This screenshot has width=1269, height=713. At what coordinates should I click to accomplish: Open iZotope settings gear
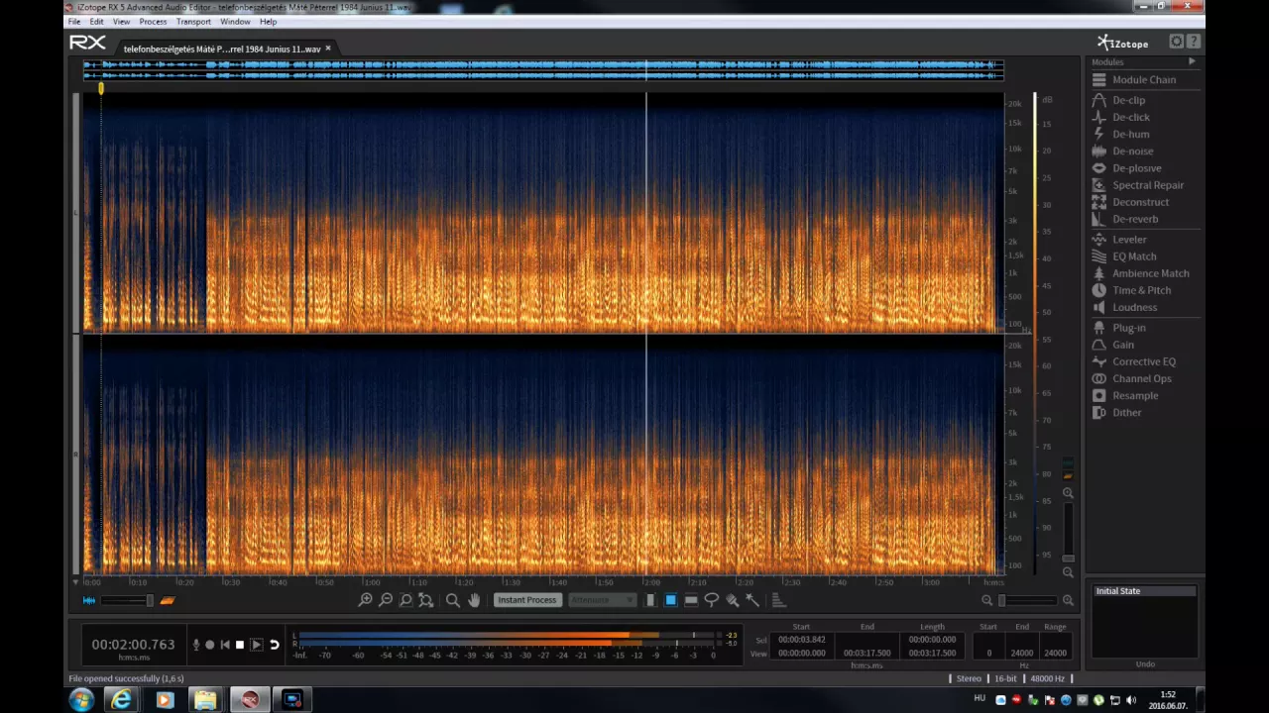(1176, 42)
